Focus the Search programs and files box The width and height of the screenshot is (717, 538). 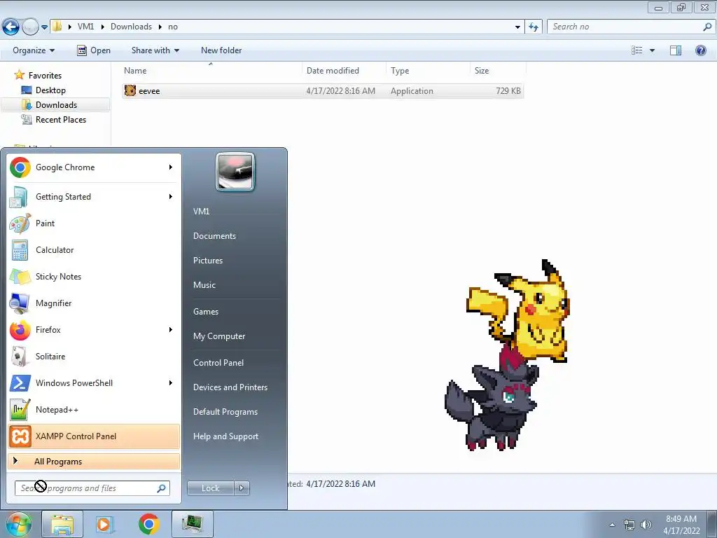[92, 488]
